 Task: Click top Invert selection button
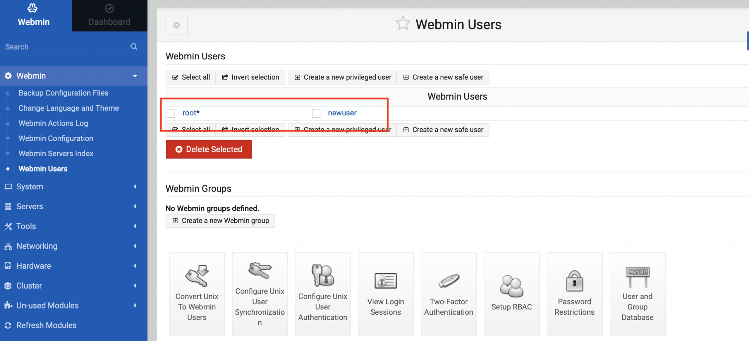coord(250,77)
